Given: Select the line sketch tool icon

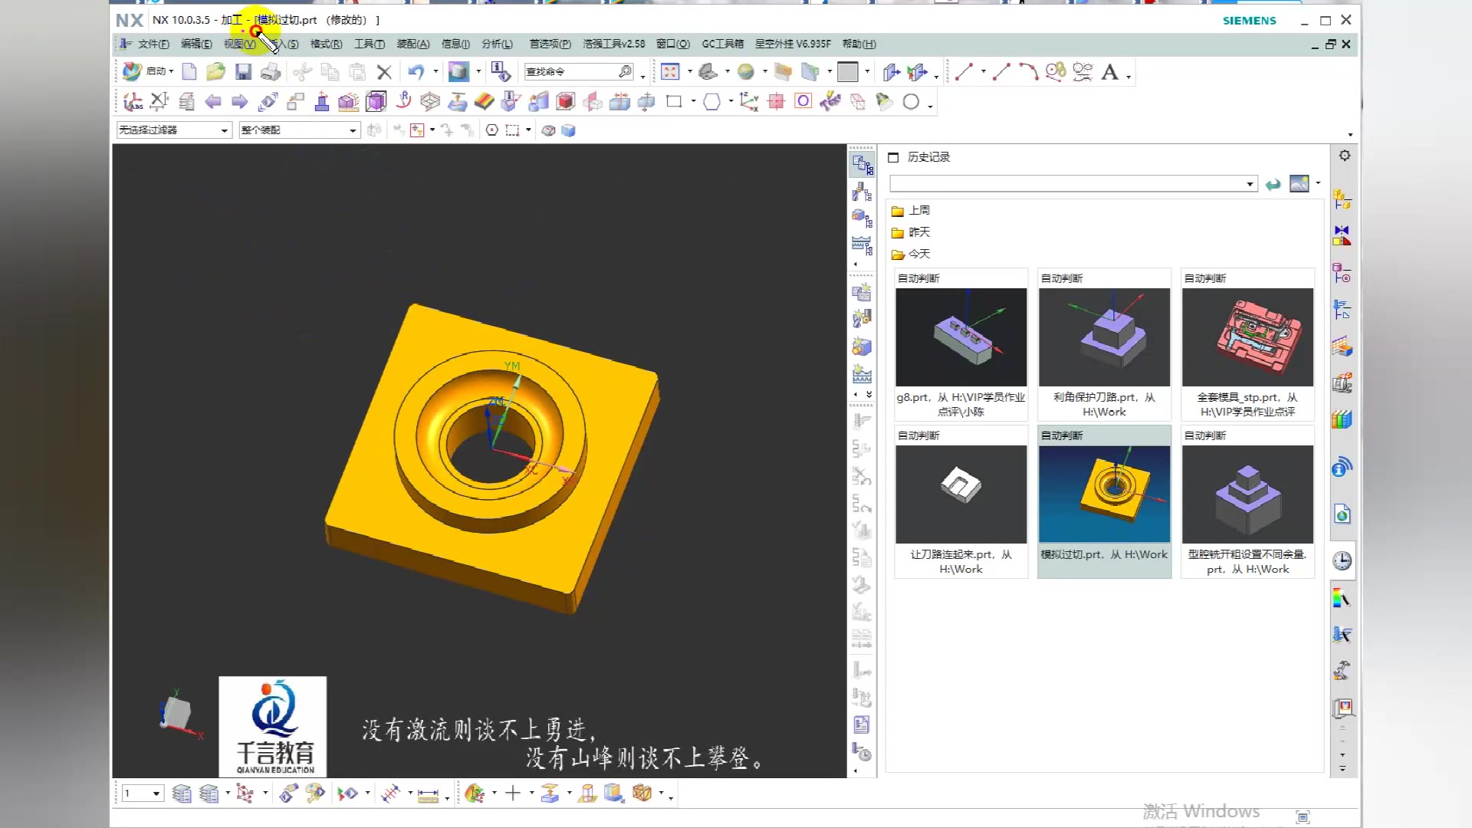Looking at the screenshot, I should coord(964,72).
